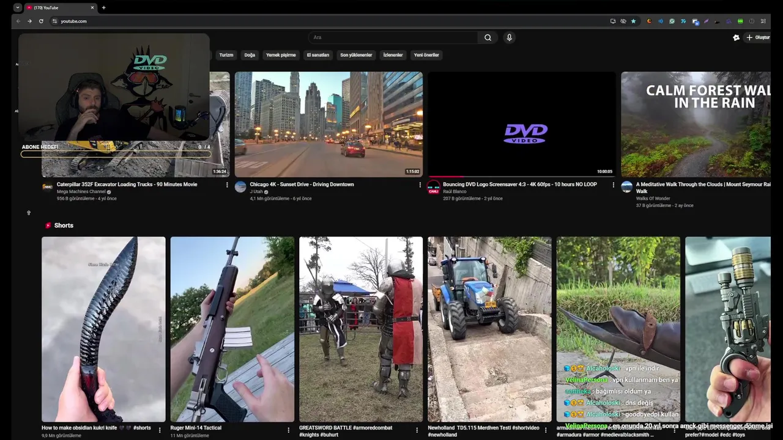Screen dimensions: 783x440
Task: Activate voice search microphone icon
Action: tap(509, 37)
